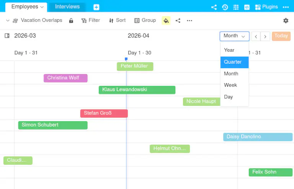Go to next period arrow

point(265,36)
